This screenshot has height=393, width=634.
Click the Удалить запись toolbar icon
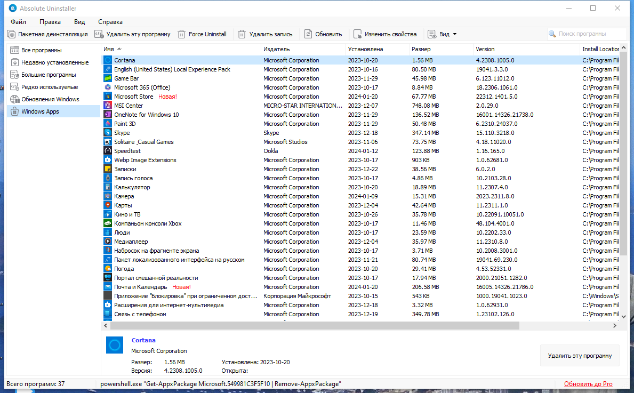[x=242, y=34]
